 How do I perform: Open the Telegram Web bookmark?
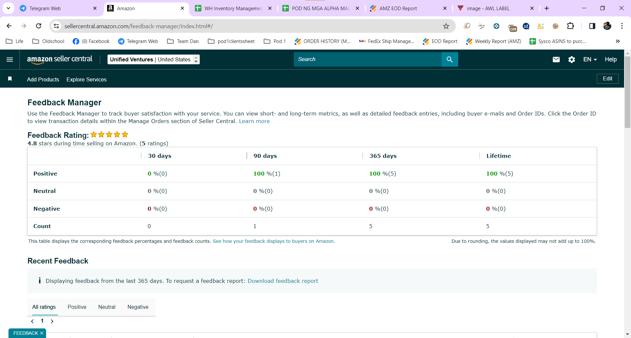click(x=138, y=41)
